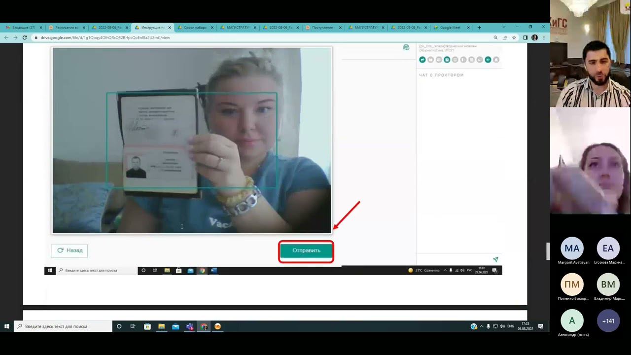This screenshot has width=631, height=355.
Task: Switch to the Входящие (27) tab
Action: coord(24,28)
